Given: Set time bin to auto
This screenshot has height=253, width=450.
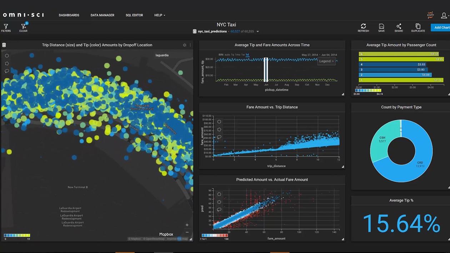Looking at the screenshot, I should [227, 55].
